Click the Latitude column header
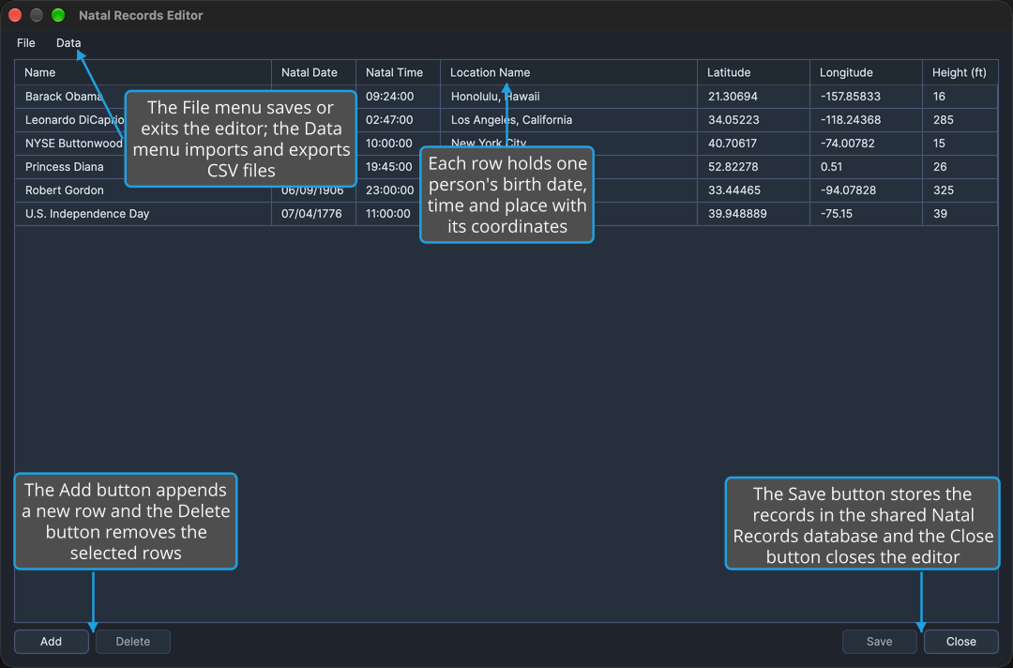The height and width of the screenshot is (668, 1013). click(753, 72)
